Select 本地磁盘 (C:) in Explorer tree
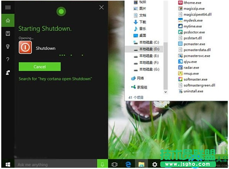The width and height of the screenshot is (229, 169). click(x=146, y=42)
